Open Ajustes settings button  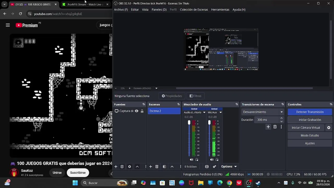coord(310,143)
